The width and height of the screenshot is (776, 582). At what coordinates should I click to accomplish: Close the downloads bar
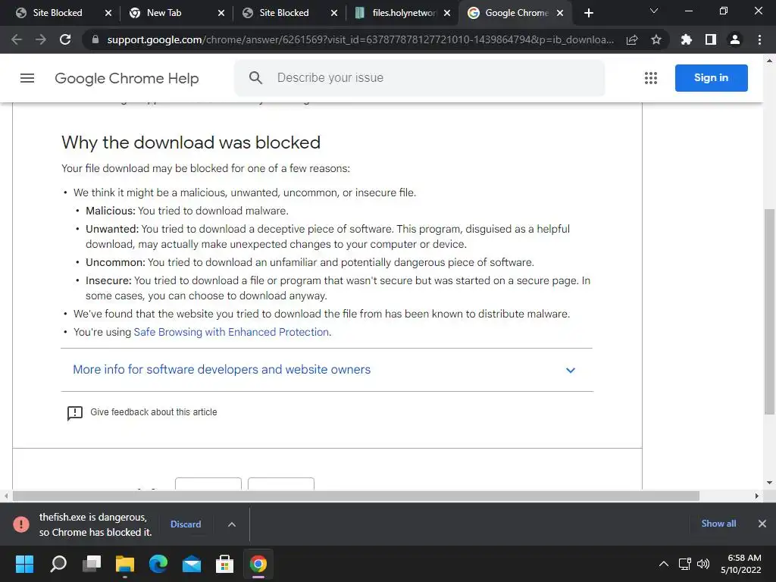(762, 524)
